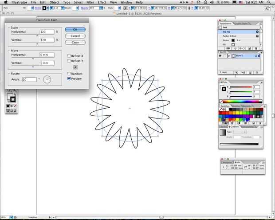Click new swatch icon in Swatches panel
The height and width of the screenshot is (220, 275).
[x=254, y=123]
